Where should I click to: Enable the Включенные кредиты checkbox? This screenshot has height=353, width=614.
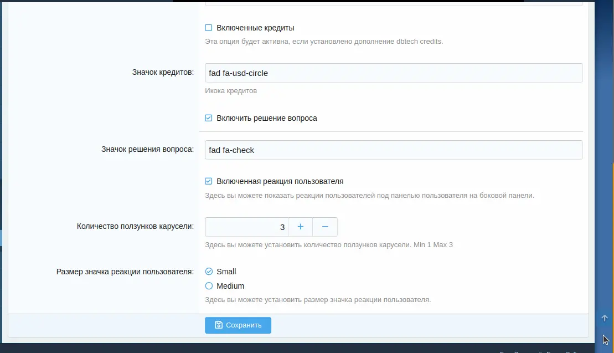coord(209,28)
